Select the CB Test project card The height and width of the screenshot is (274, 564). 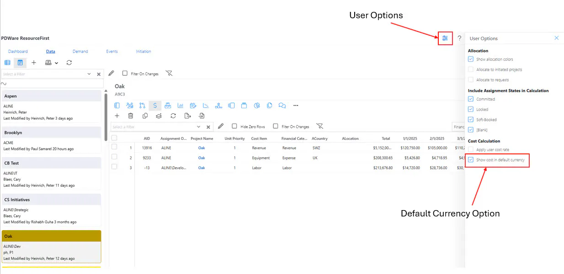click(51, 174)
